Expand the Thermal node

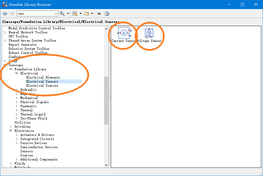click(17, 110)
